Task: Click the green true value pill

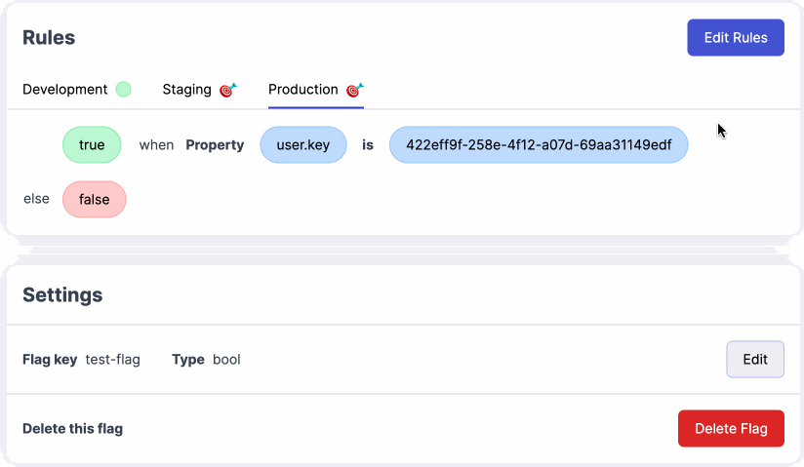Action: tap(92, 145)
